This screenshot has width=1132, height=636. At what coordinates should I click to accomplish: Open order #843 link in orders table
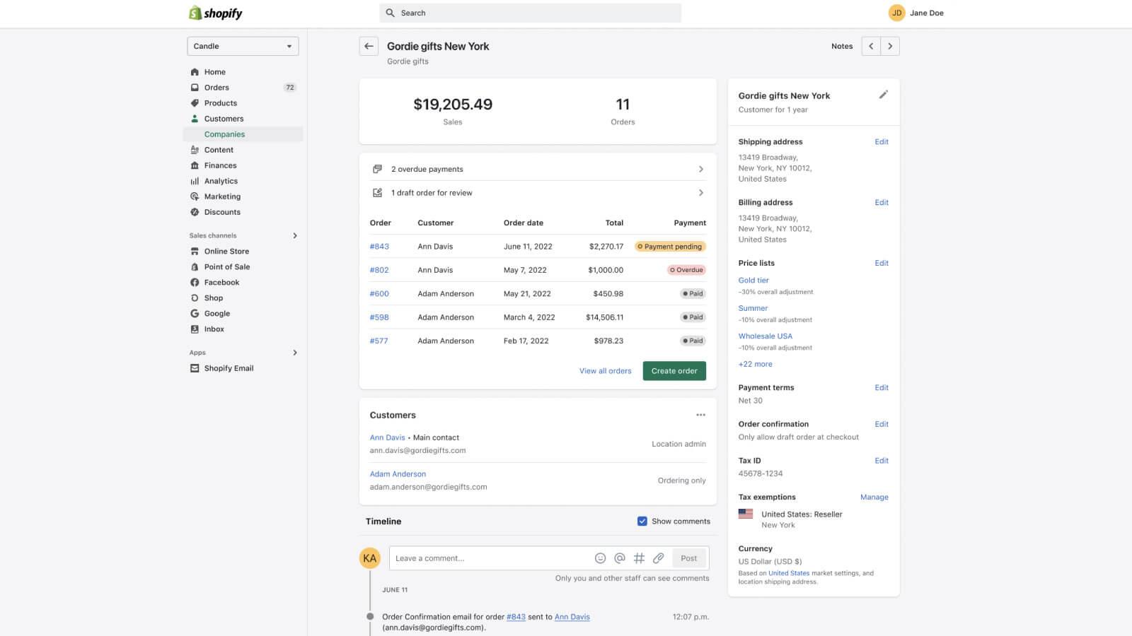379,247
